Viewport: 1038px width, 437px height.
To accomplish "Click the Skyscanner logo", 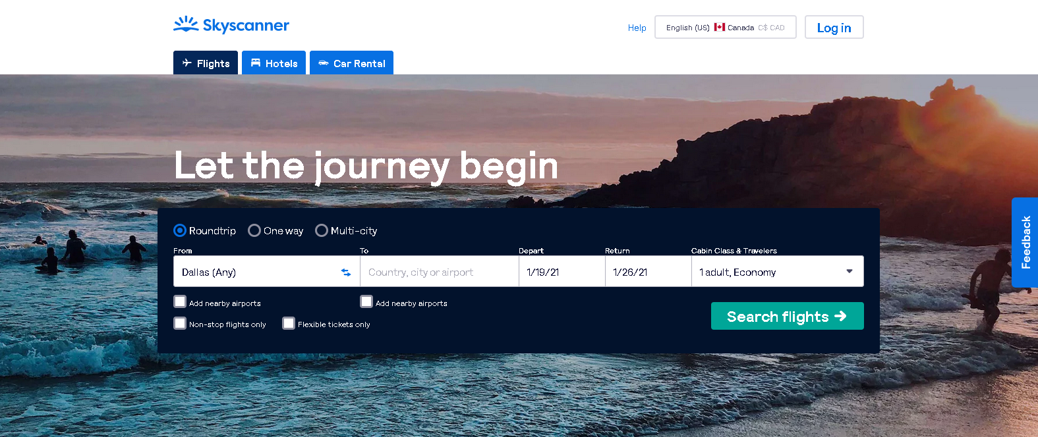I will [x=231, y=25].
